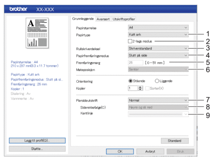Open the Kantlinje dropdown

(x=158, y=114)
